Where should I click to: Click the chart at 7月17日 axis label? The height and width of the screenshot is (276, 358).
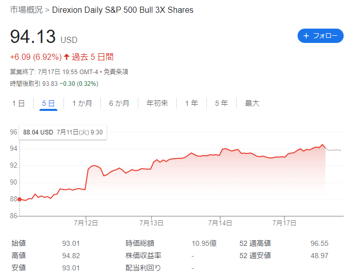click(284, 223)
